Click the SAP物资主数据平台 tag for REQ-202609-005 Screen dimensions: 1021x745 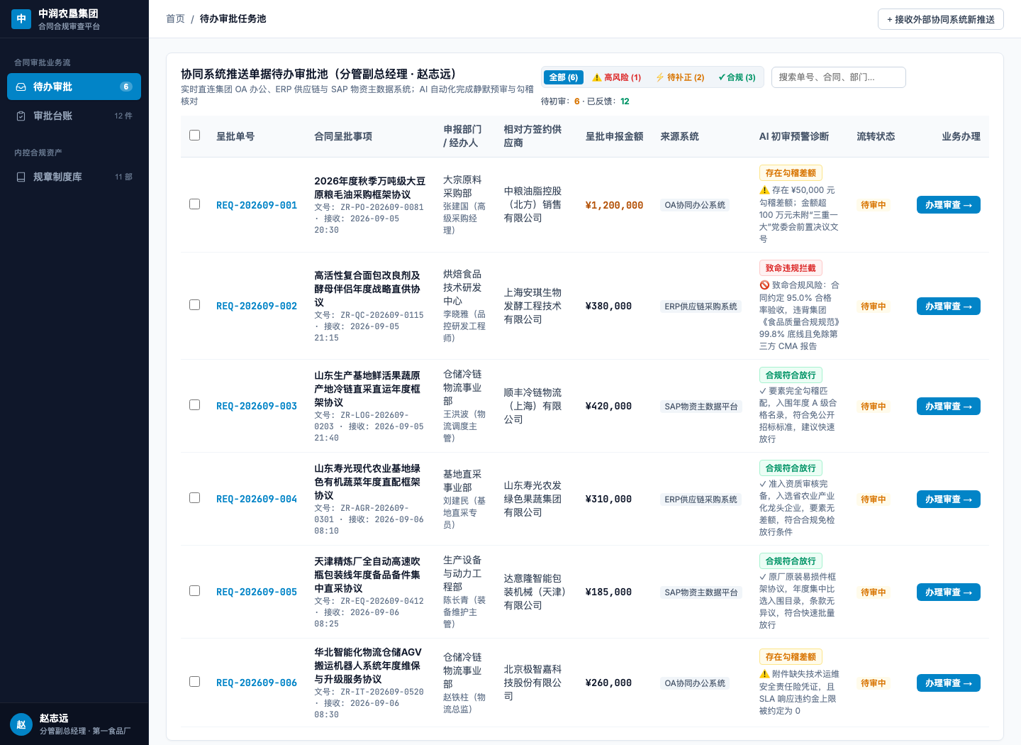click(701, 592)
